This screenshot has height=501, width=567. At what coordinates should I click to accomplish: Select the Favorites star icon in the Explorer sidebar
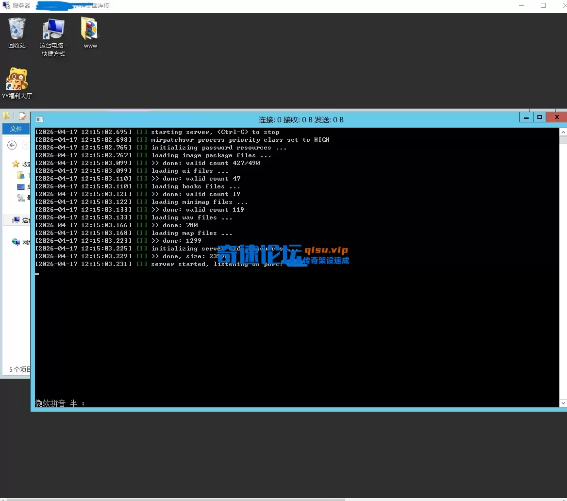[15, 164]
